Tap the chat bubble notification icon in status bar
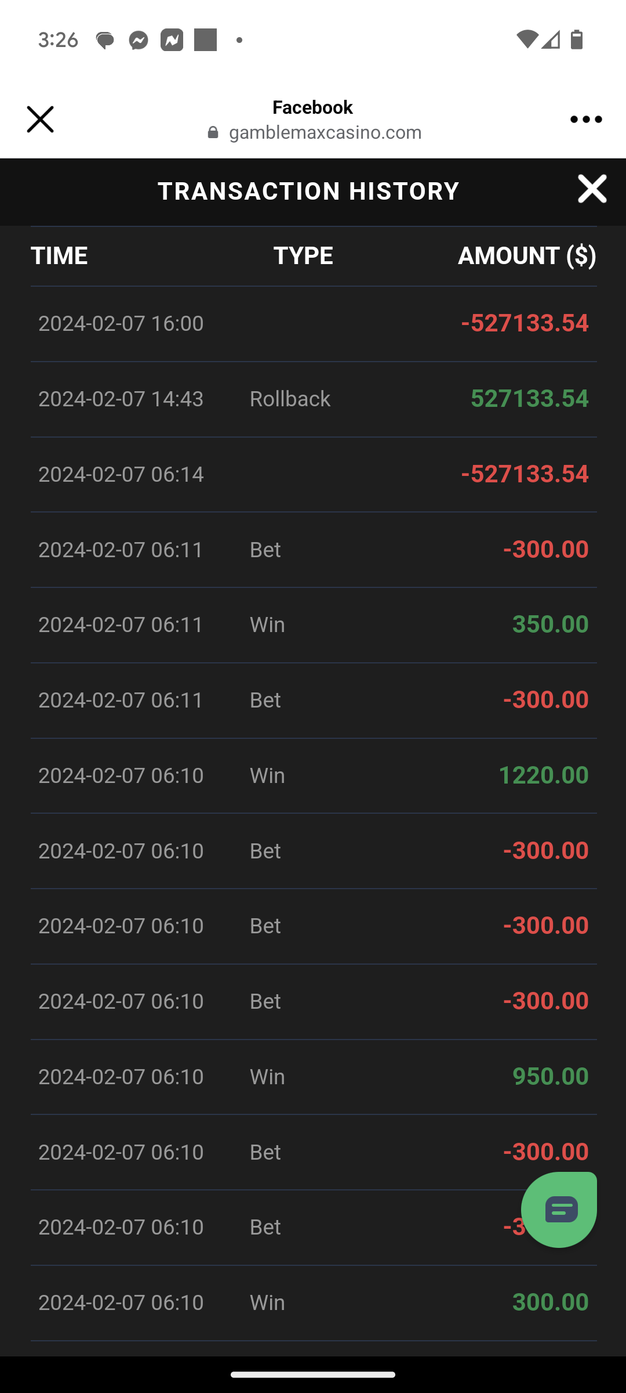This screenshot has height=1393, width=626. (x=105, y=40)
